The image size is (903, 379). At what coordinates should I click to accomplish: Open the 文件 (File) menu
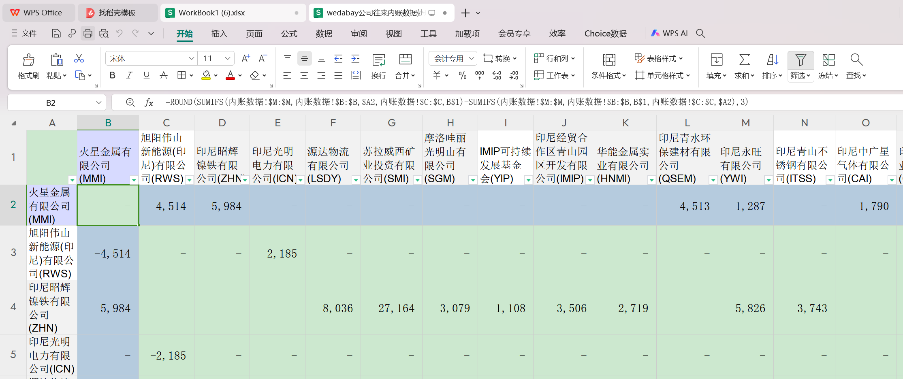tap(24, 33)
